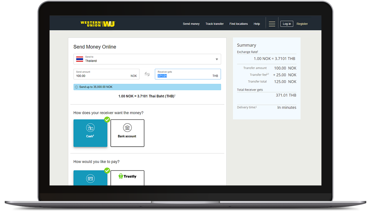
Task: Click the Thailand flag icon
Action: (80, 59)
